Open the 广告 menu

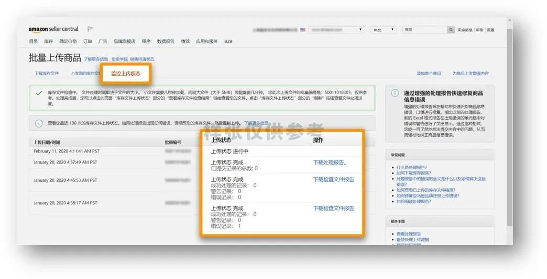pyautogui.click(x=103, y=41)
